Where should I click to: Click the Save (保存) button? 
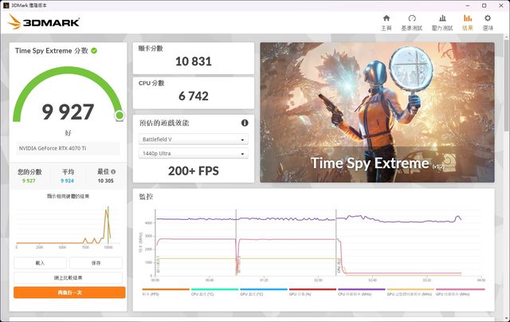pos(96,262)
